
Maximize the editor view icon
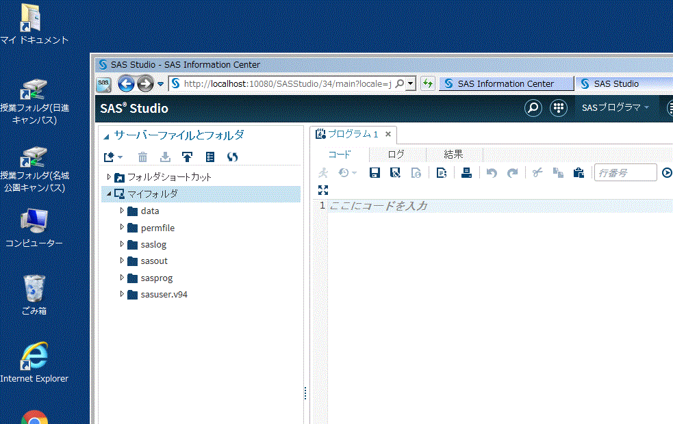[323, 190]
